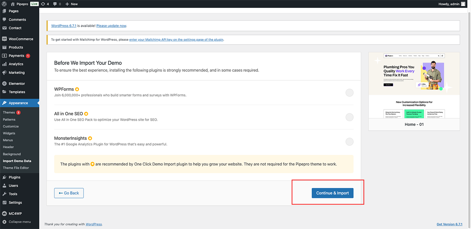The width and height of the screenshot is (471, 229).
Task: Open the Theme File Editor submenu
Action: [x=16, y=168]
